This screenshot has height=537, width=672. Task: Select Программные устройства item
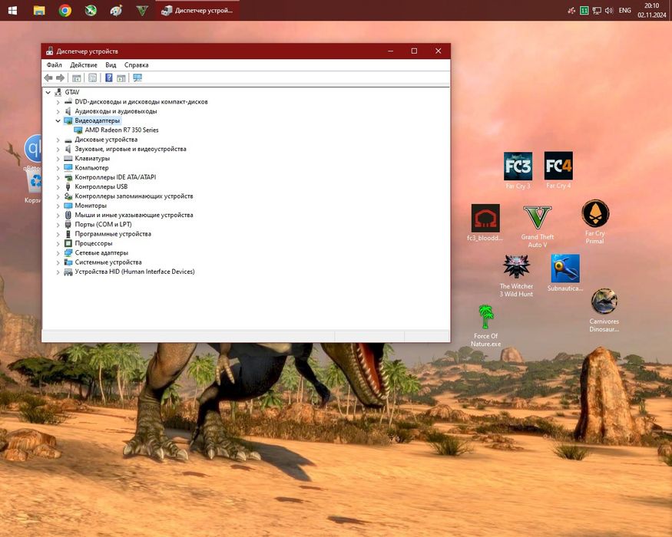click(x=113, y=234)
